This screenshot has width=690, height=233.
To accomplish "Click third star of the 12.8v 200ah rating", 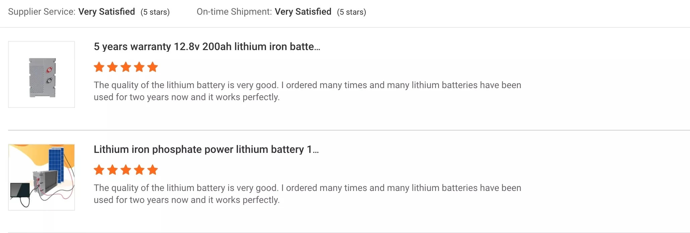I will pos(126,67).
